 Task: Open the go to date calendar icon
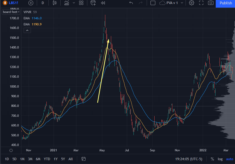[x=83, y=159]
